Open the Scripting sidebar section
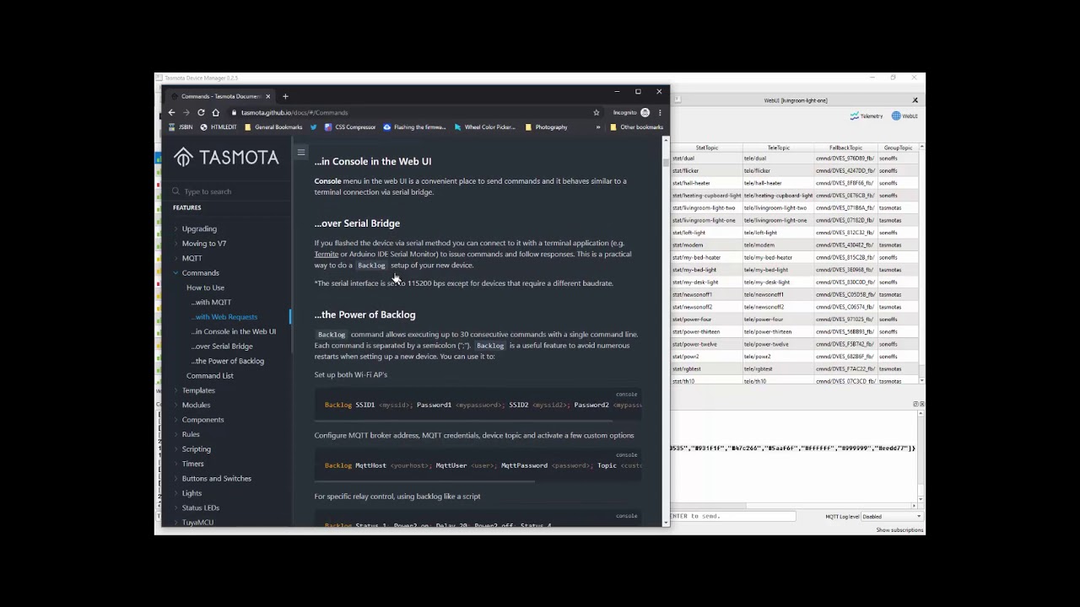 click(196, 449)
